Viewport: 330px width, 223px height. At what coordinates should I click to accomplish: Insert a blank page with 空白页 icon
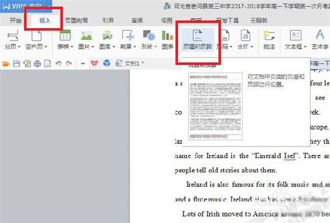[36, 35]
